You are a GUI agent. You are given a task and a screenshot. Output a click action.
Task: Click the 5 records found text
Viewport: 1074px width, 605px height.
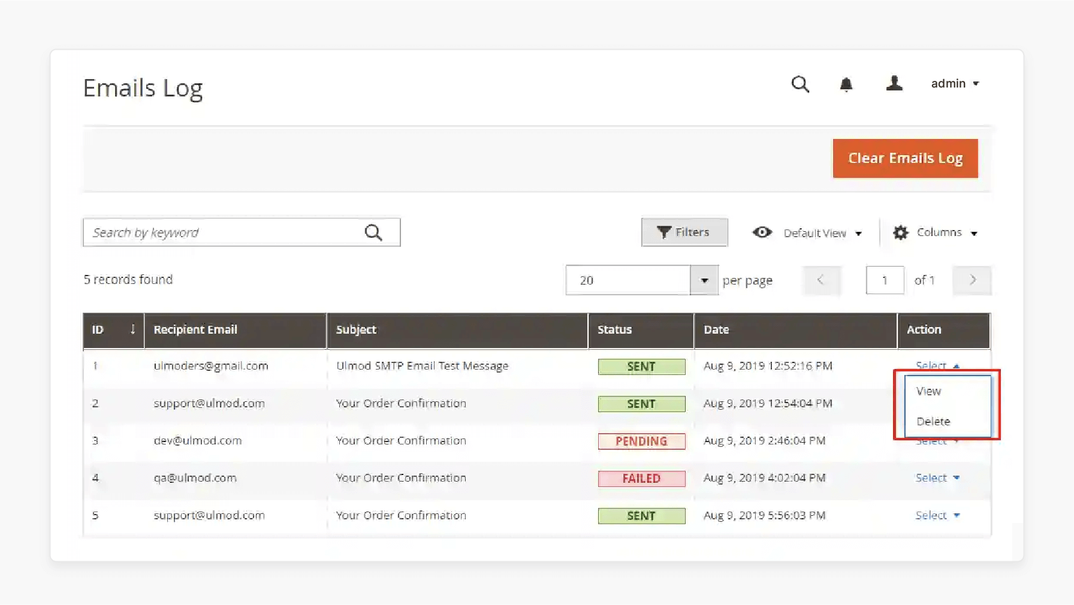point(128,280)
